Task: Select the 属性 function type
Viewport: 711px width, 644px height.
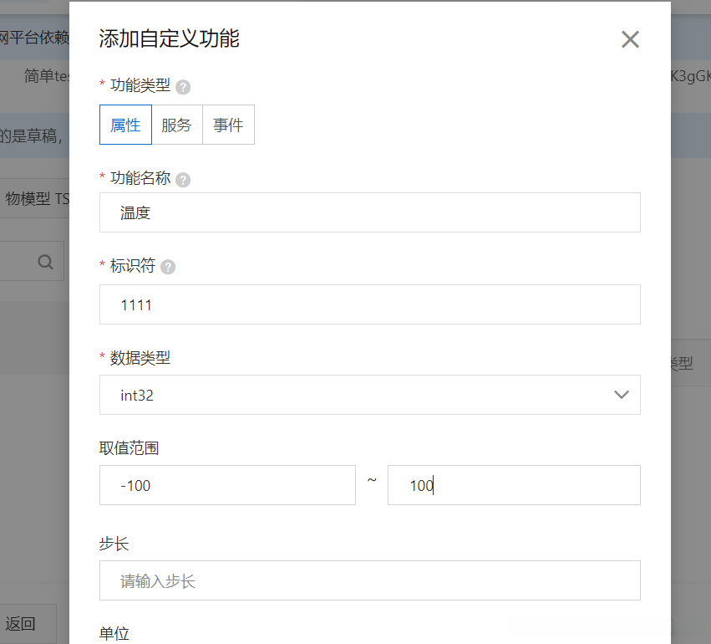Action: pyautogui.click(x=125, y=124)
